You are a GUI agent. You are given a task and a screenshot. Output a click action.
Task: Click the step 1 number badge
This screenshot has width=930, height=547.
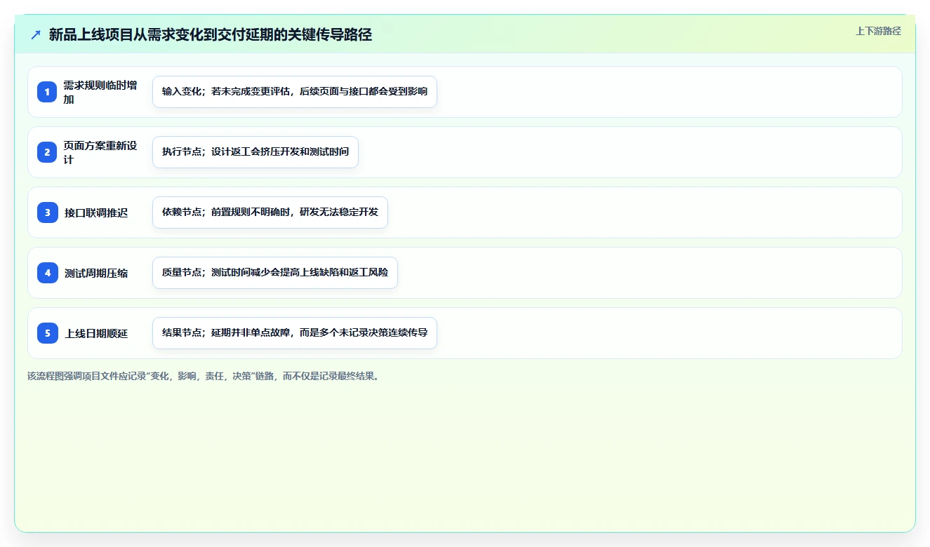[x=48, y=92]
